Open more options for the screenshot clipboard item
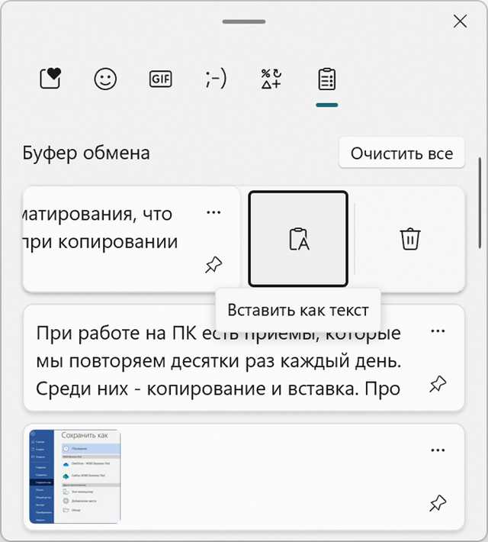 coord(438,450)
